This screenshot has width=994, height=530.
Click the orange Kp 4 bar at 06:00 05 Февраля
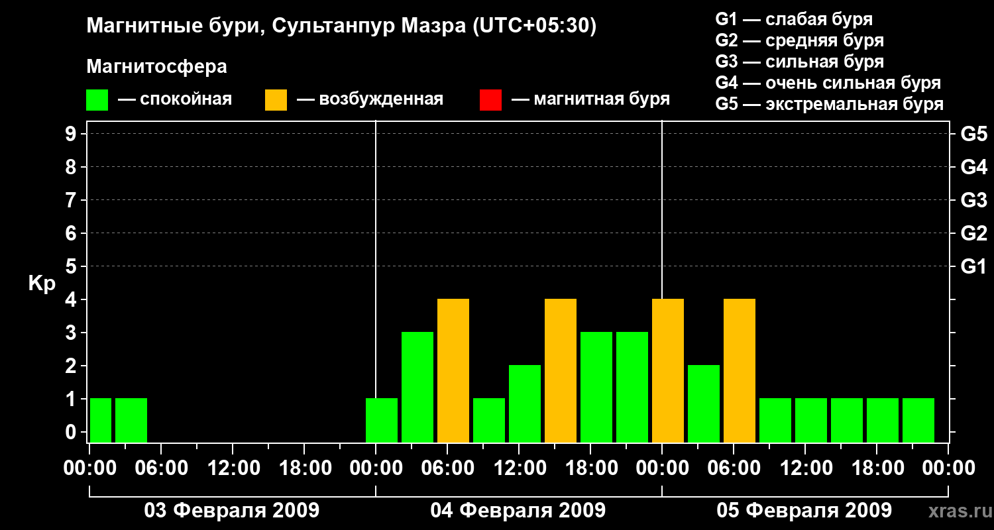click(740, 371)
